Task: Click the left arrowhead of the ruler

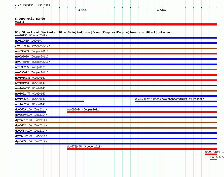Action: (16, 8)
